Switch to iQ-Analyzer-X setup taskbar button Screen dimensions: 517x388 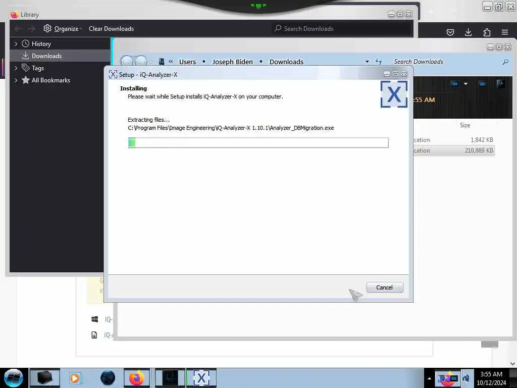[x=201, y=378]
